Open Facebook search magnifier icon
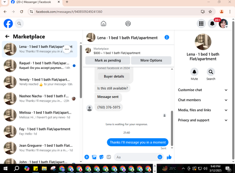The height and width of the screenshot is (173, 235). [19, 23]
